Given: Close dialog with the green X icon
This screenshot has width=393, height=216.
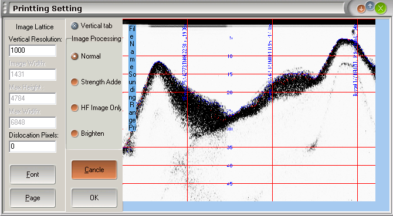Looking at the screenshot, I should coord(381,9).
